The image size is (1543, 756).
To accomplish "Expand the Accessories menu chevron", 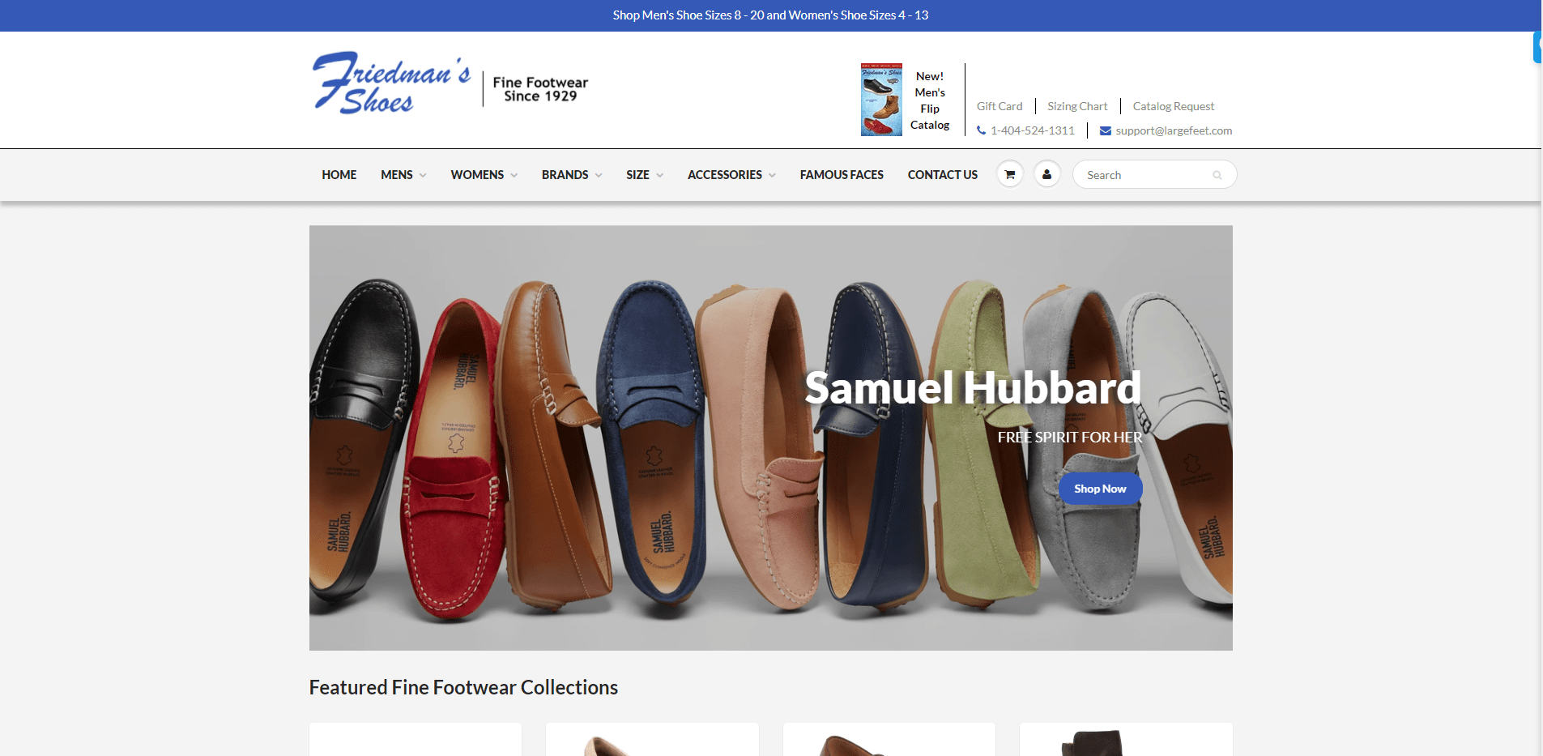I will (x=772, y=175).
